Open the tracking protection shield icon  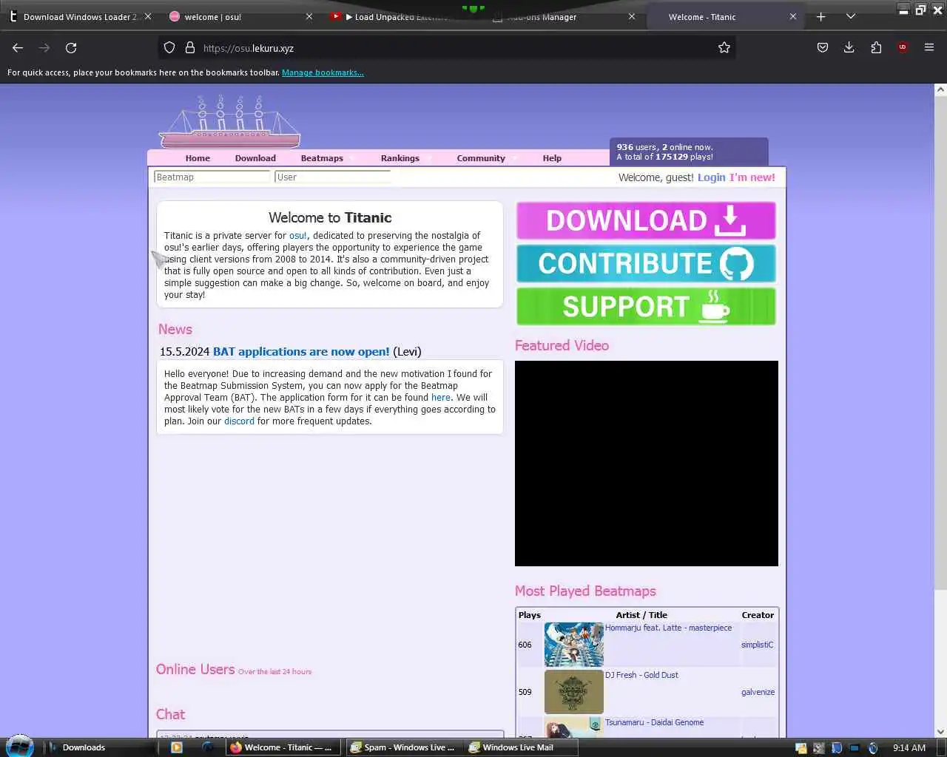click(x=169, y=47)
